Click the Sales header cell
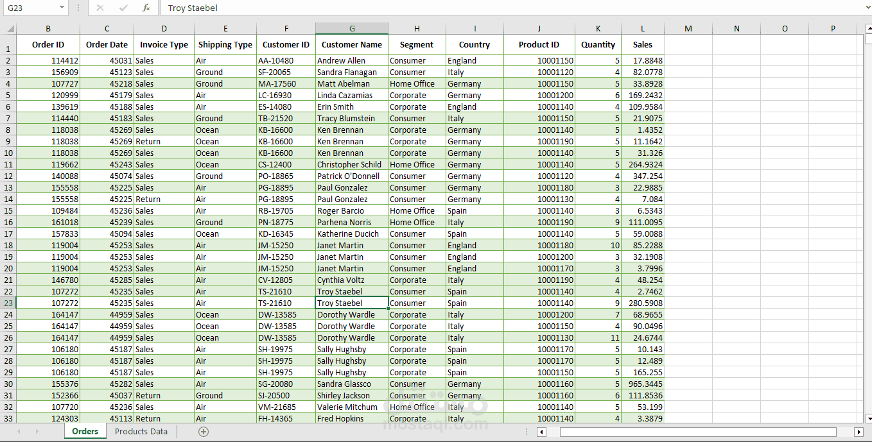This screenshot has height=442, width=872. (x=643, y=44)
